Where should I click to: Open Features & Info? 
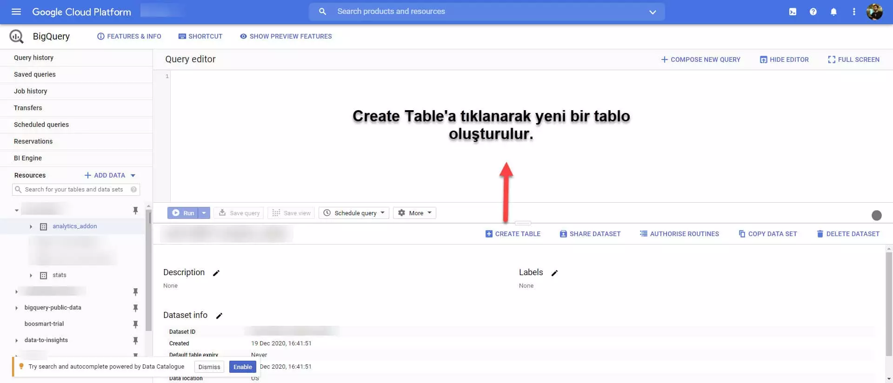tap(129, 36)
